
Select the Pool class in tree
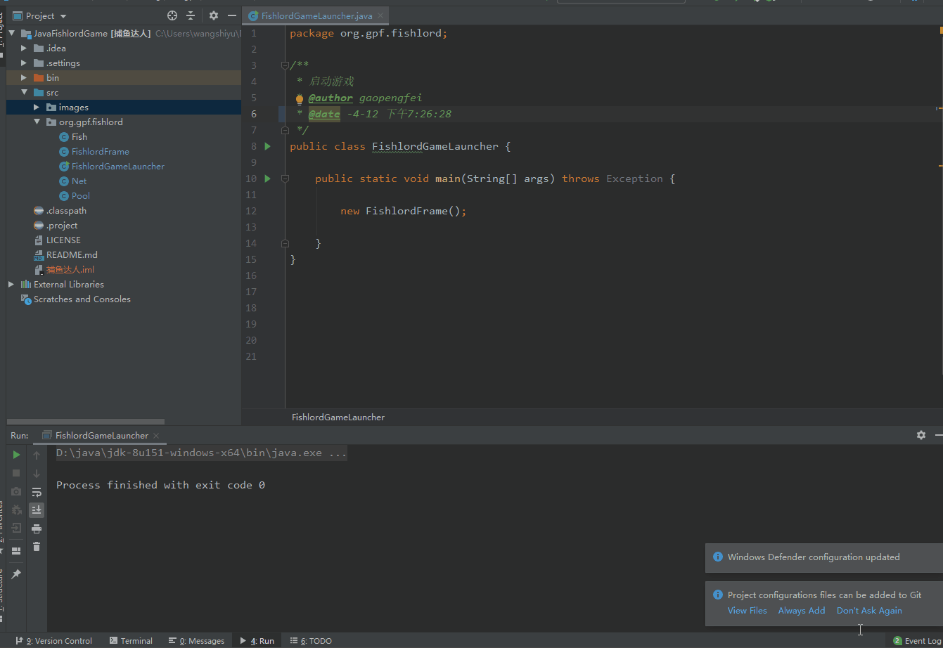[80, 195]
